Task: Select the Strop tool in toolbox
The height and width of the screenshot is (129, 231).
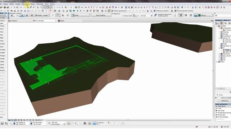Action: [2, 41]
